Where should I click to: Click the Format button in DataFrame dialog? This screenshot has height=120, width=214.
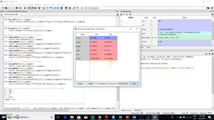point(80,84)
